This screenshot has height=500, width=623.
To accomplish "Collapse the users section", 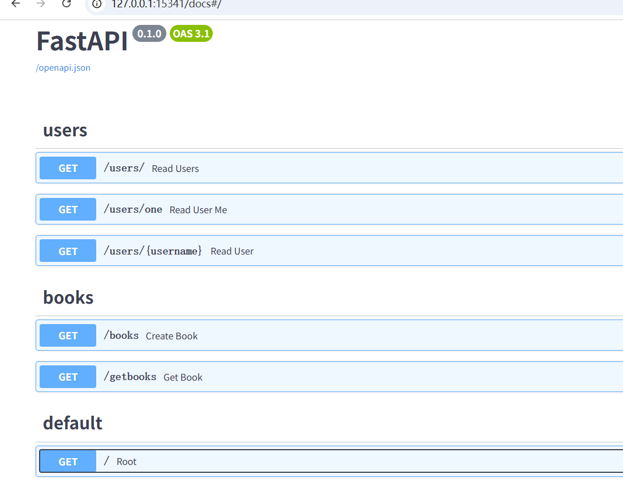I will (65, 130).
